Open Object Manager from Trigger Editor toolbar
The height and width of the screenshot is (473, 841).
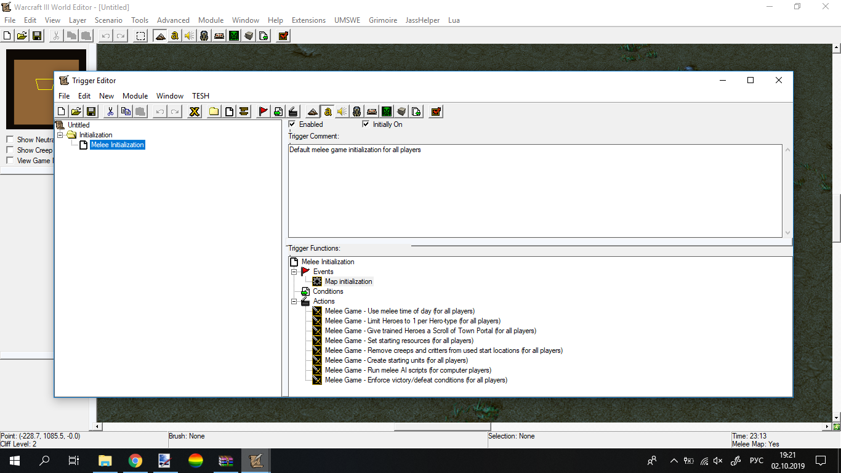401,111
